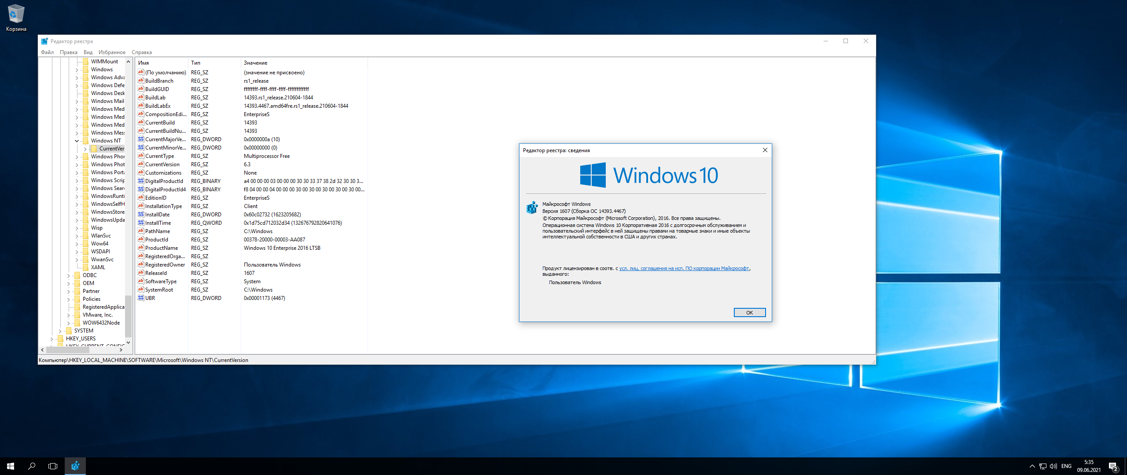Click the ENG language indicator
This screenshot has height=475, width=1127.
tap(1066, 466)
